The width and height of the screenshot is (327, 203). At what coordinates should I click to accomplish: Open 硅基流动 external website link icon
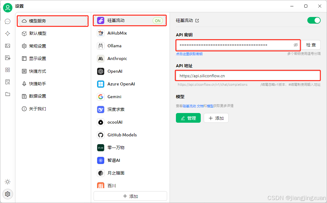(x=197, y=20)
